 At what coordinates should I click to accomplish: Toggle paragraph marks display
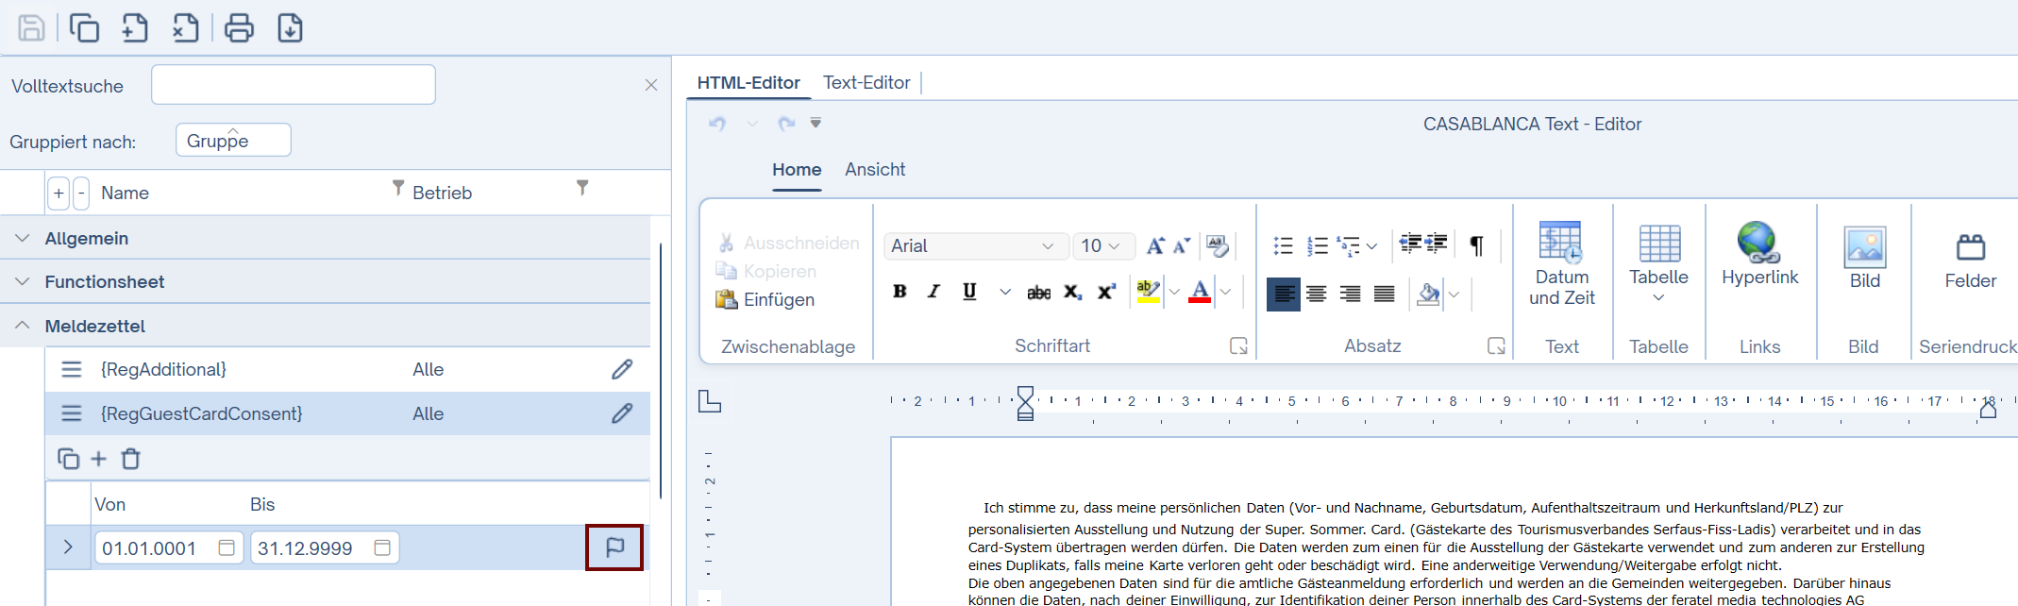(1477, 246)
